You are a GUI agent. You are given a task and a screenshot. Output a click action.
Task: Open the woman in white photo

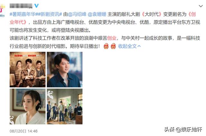(28, 106)
